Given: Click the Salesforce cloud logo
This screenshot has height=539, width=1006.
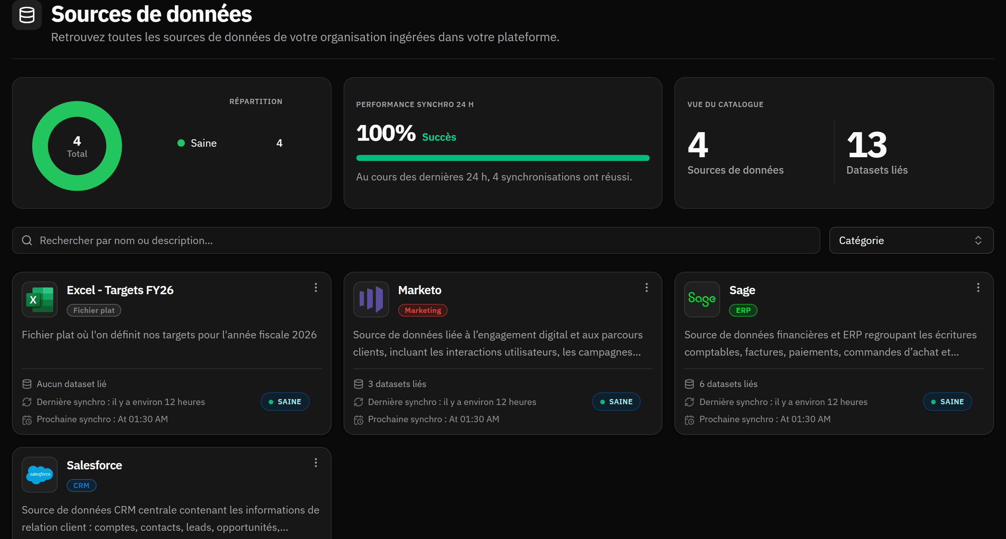Looking at the screenshot, I should pyautogui.click(x=39, y=475).
